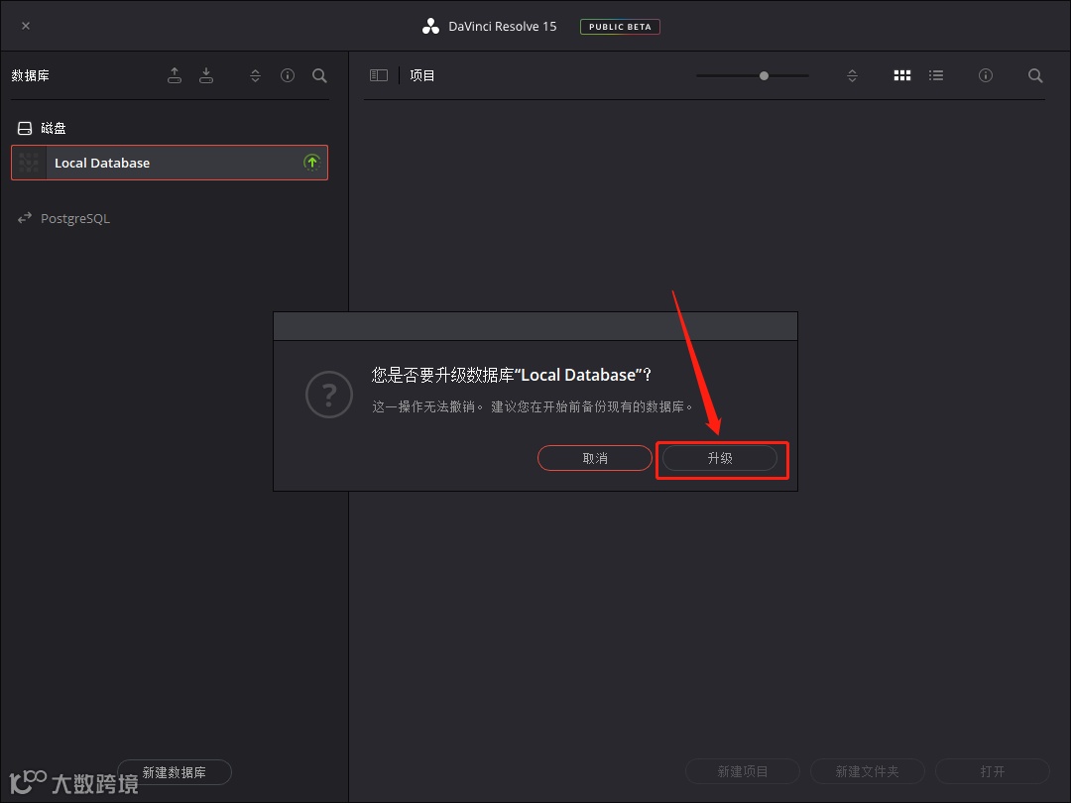
Task: Search projects with the magnifier icon
Action: click(x=1035, y=75)
